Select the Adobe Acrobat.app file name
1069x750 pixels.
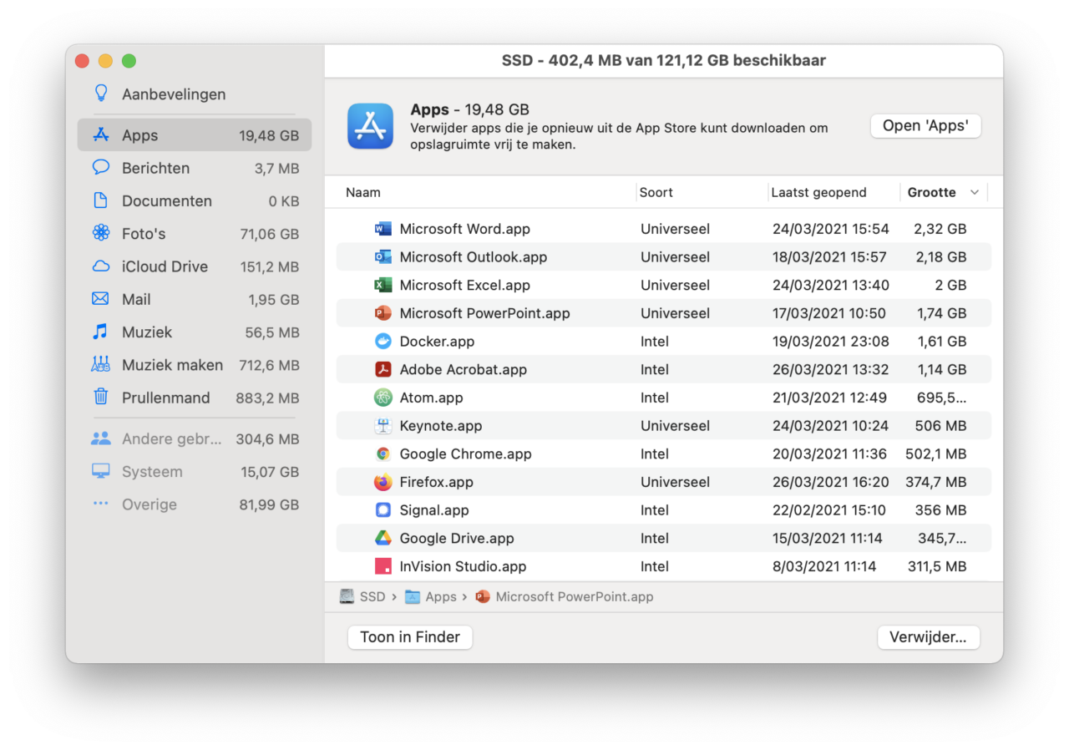pos(463,369)
